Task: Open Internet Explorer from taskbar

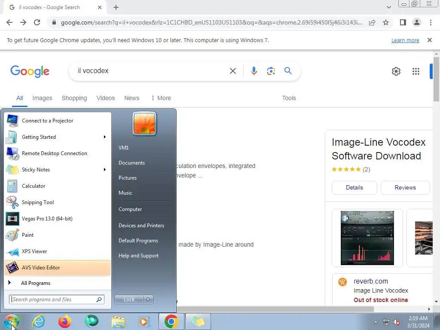Action: tap(38, 321)
